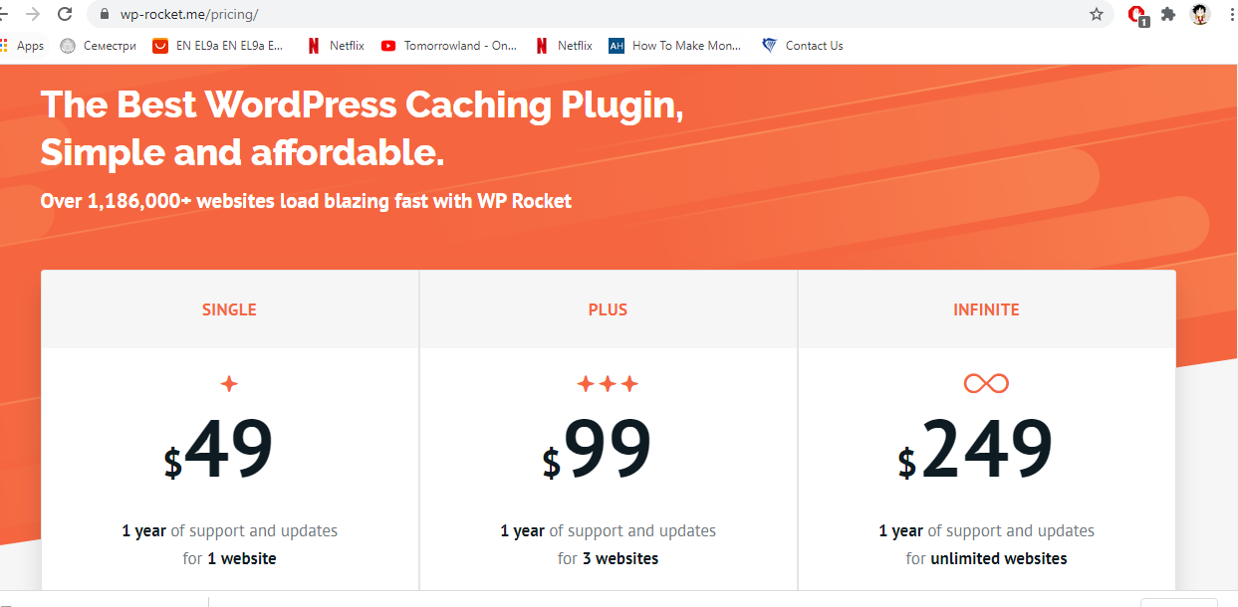The width and height of the screenshot is (1238, 607).
Task: Open the Семестри bookmark
Action: pos(97,45)
